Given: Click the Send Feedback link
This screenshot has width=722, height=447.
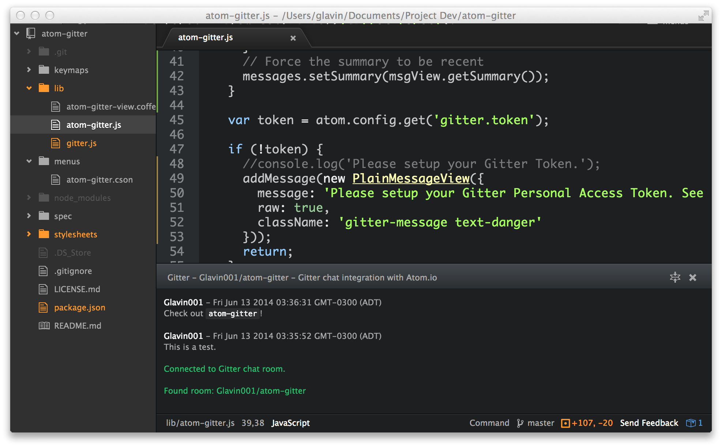Looking at the screenshot, I should click(649, 423).
